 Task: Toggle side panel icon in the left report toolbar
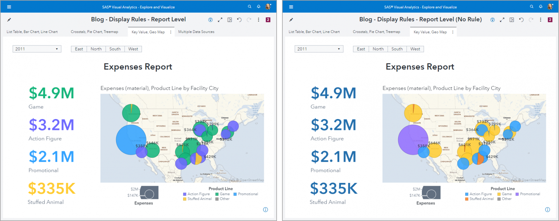click(230, 20)
